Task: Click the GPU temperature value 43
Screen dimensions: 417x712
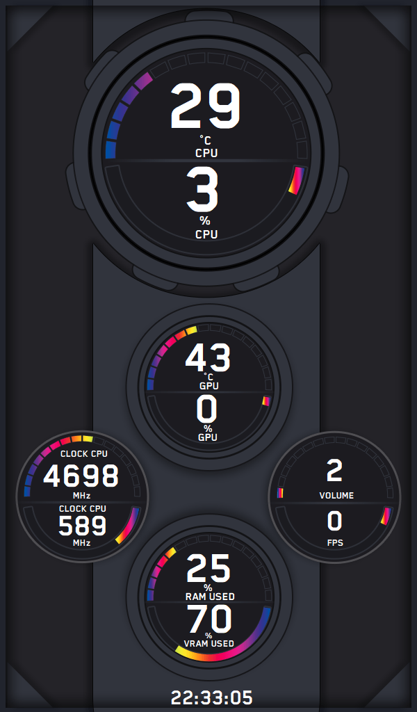Action: coord(208,358)
